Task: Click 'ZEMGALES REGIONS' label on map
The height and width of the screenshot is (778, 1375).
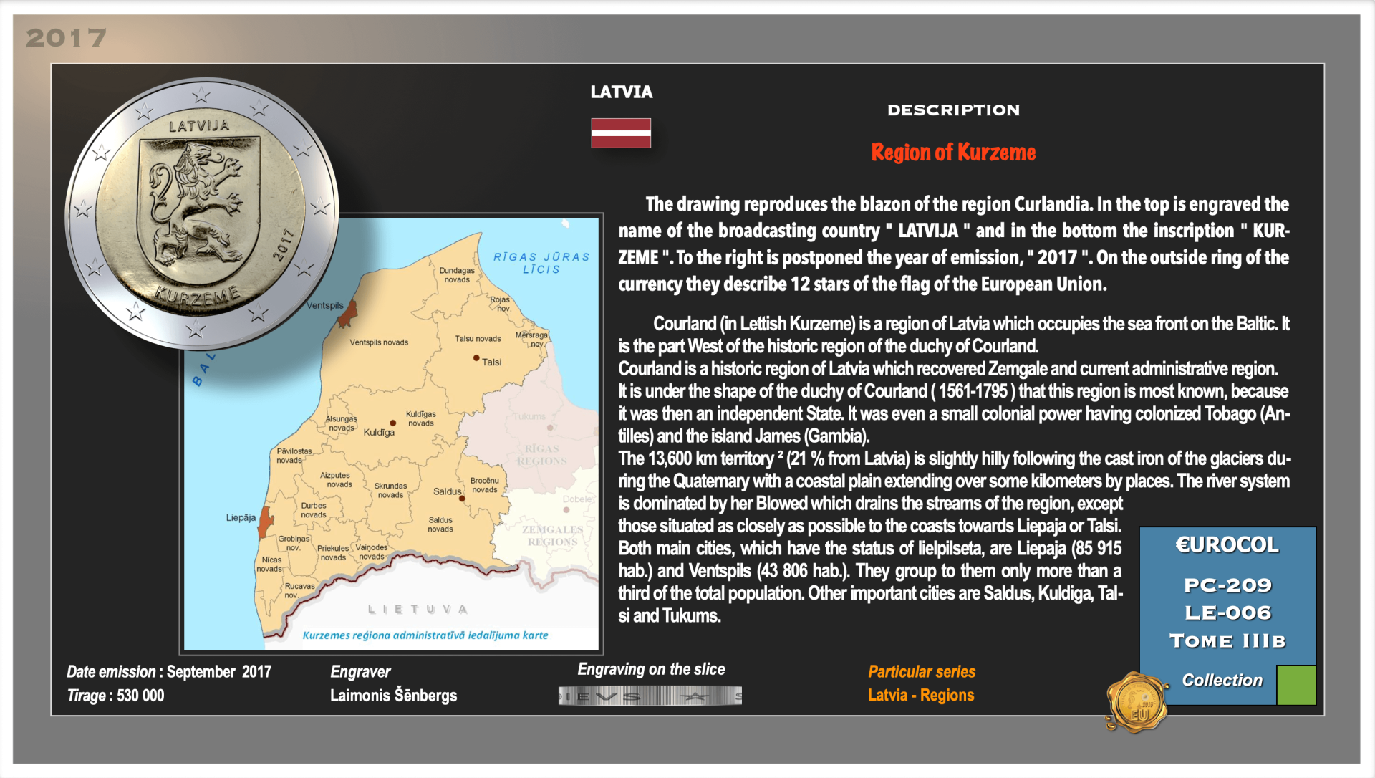Action: pyautogui.click(x=552, y=536)
